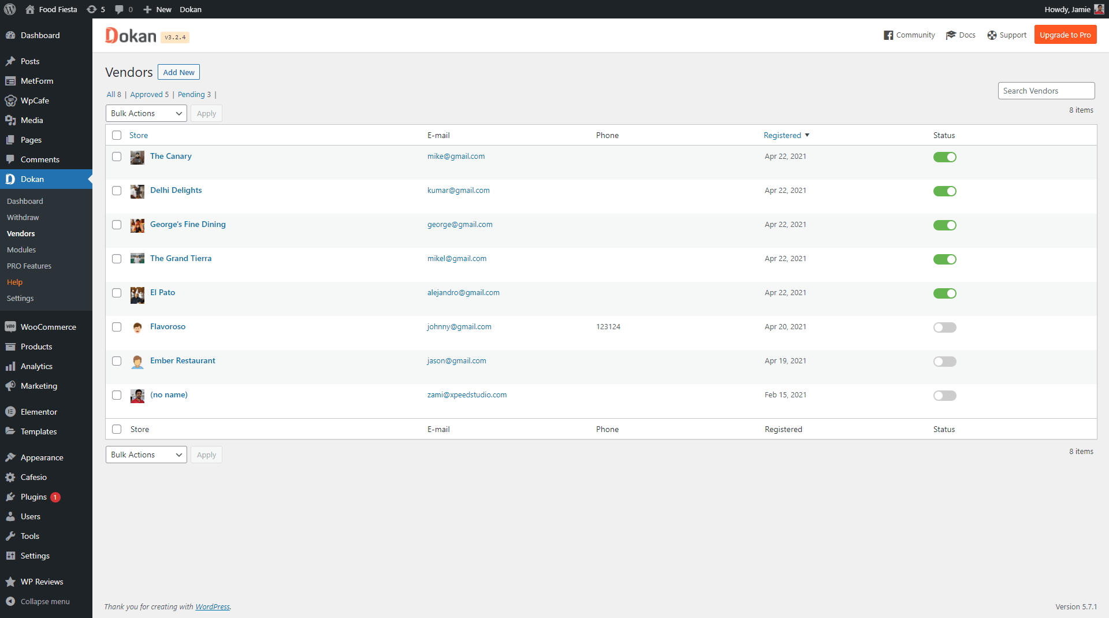
Task: Click the Support lifebuoy icon
Action: coord(992,35)
